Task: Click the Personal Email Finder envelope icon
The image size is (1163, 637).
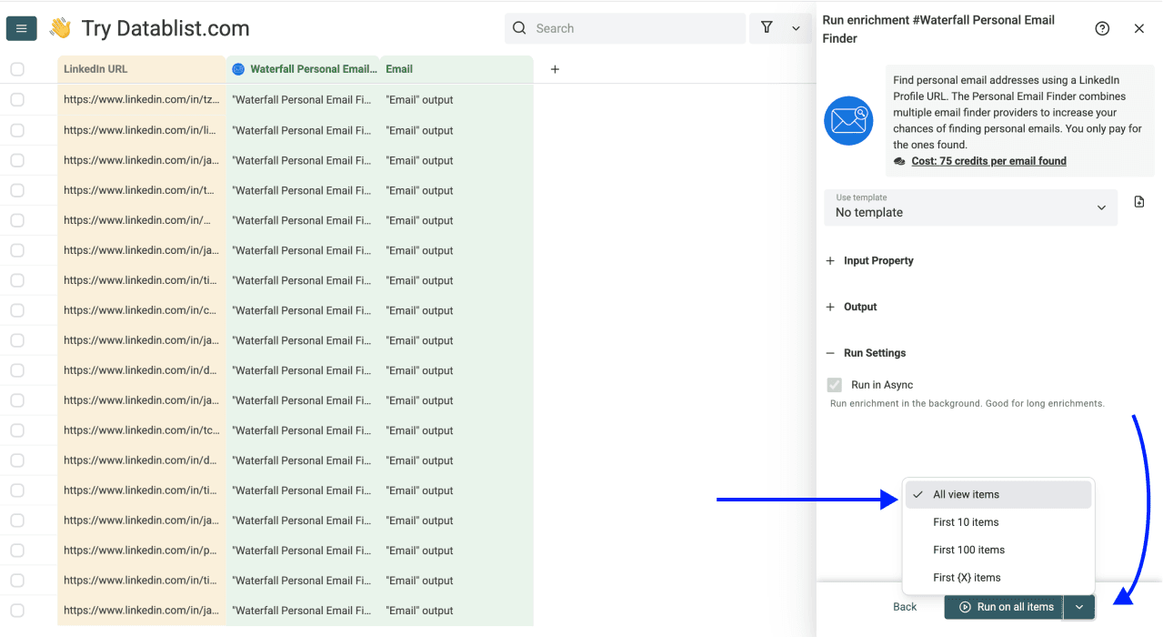Action: (x=847, y=120)
